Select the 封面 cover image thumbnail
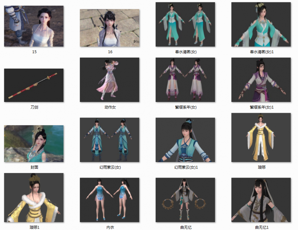298x230 pixels. (x=34, y=144)
